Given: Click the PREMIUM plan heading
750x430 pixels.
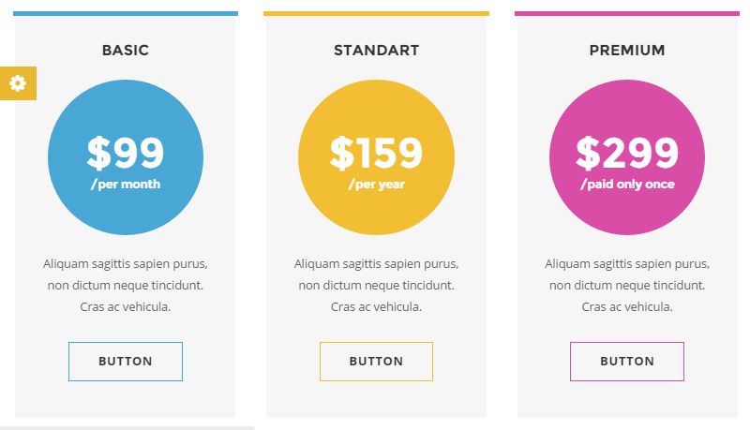Looking at the screenshot, I should click(627, 51).
